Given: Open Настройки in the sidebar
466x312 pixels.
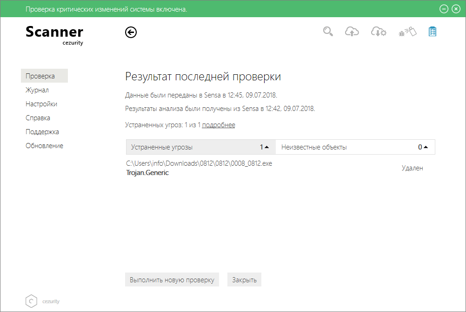Looking at the screenshot, I should [41, 104].
